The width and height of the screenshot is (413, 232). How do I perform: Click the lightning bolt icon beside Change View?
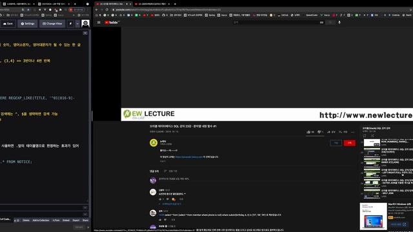coord(70,24)
